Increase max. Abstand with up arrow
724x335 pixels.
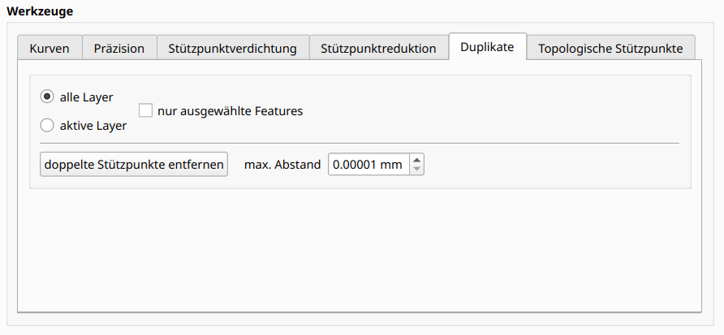pos(417,160)
